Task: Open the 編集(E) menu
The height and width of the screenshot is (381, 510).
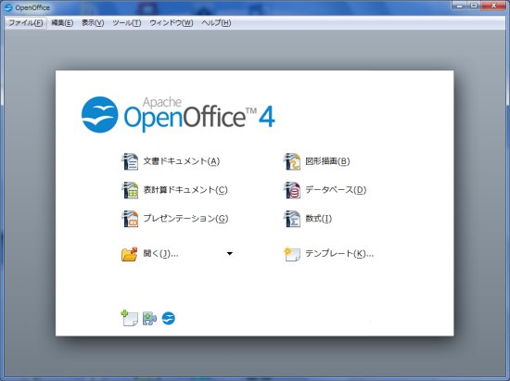Action: (62, 23)
